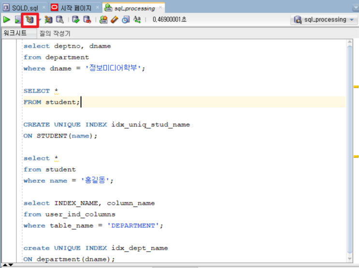
Task: Close the sql_processing tab
Action: click(x=160, y=7)
